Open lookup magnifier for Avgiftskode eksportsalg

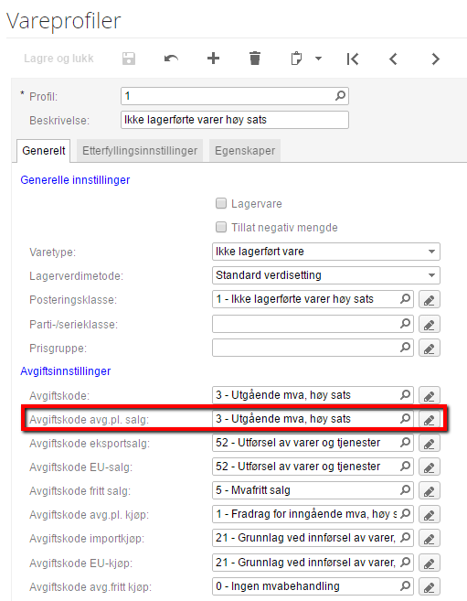pyautogui.click(x=405, y=443)
